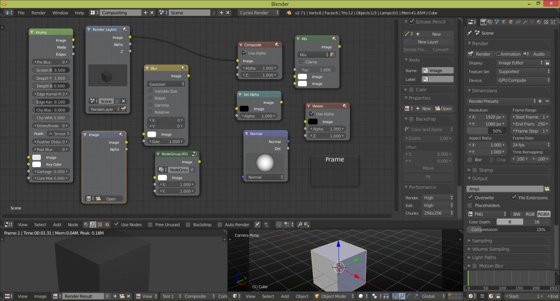
Task: Enable the Backdrop checkbox in node header
Action: click(x=189, y=225)
